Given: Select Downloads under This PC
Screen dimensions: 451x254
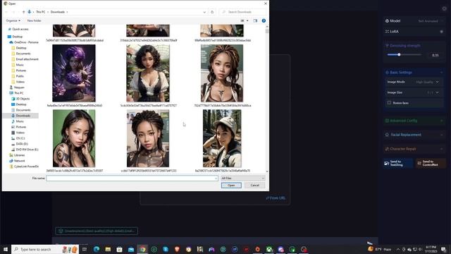Looking at the screenshot, I should point(20,116).
